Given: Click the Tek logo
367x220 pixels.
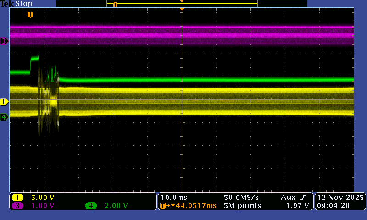Looking at the screenshot, I should point(7,4).
